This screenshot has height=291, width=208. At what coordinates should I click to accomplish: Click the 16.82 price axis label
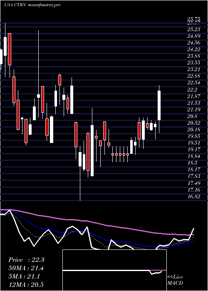194,197
